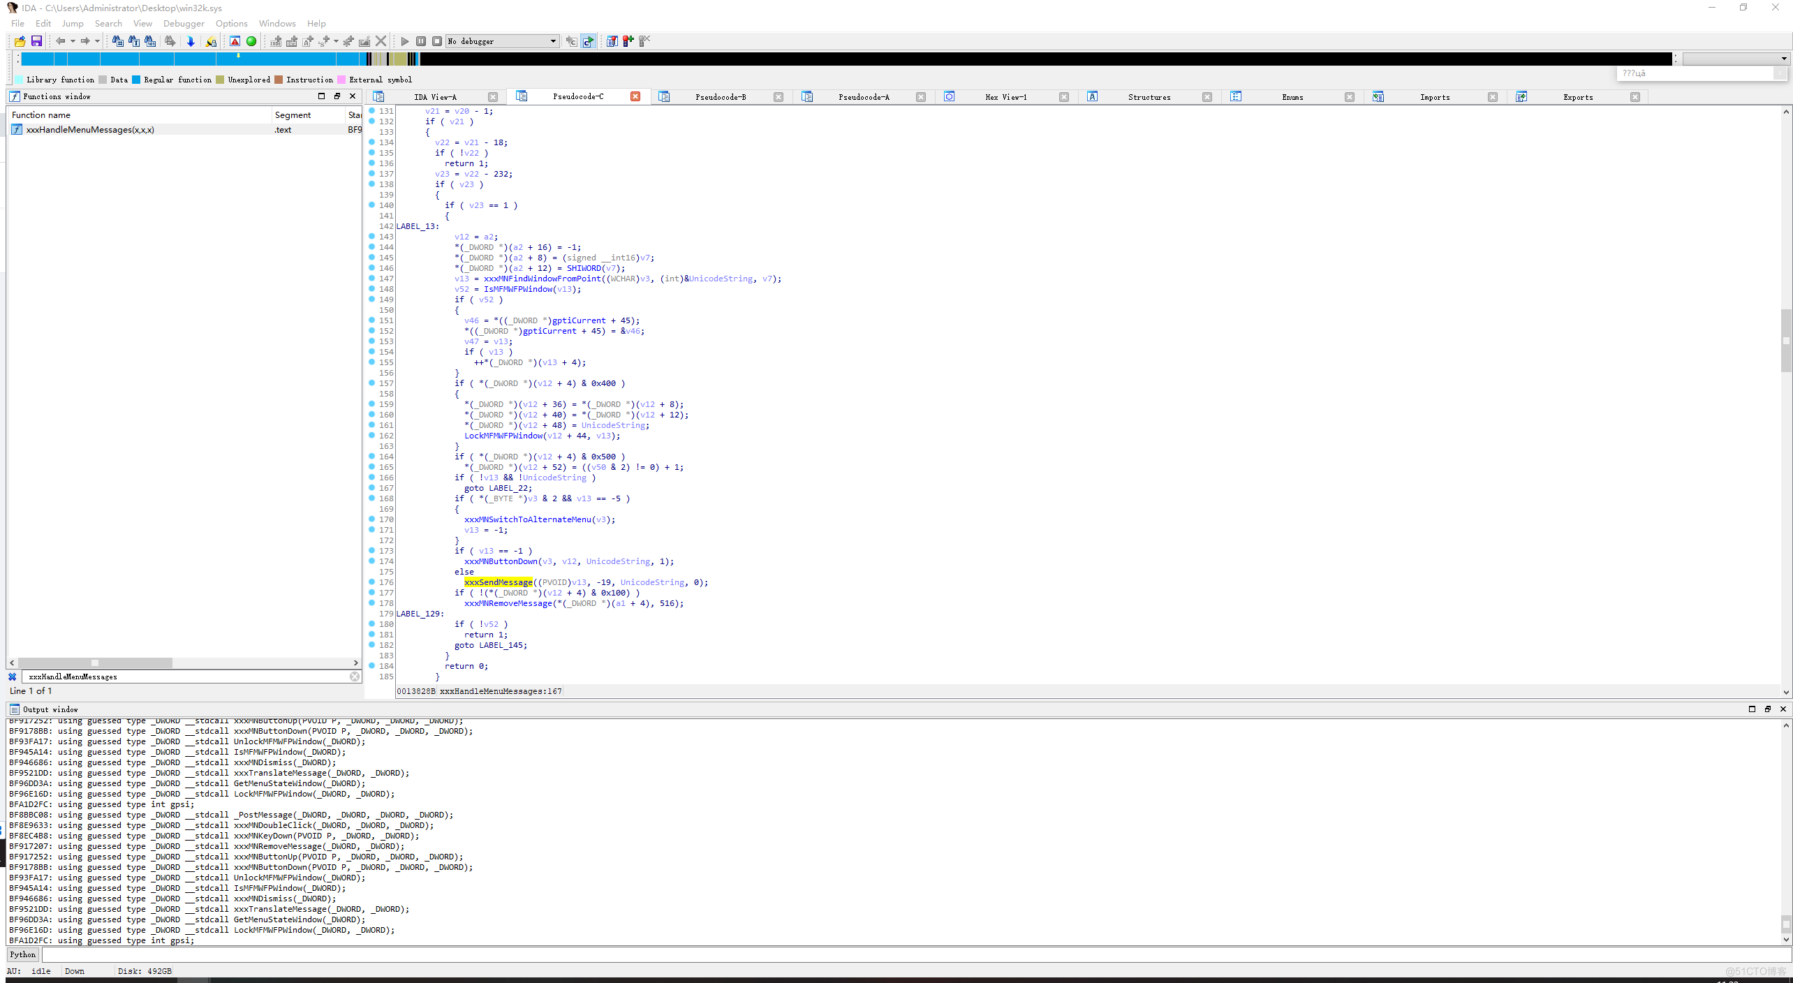Toggle breakpoint dot at line 157

pyautogui.click(x=371, y=383)
